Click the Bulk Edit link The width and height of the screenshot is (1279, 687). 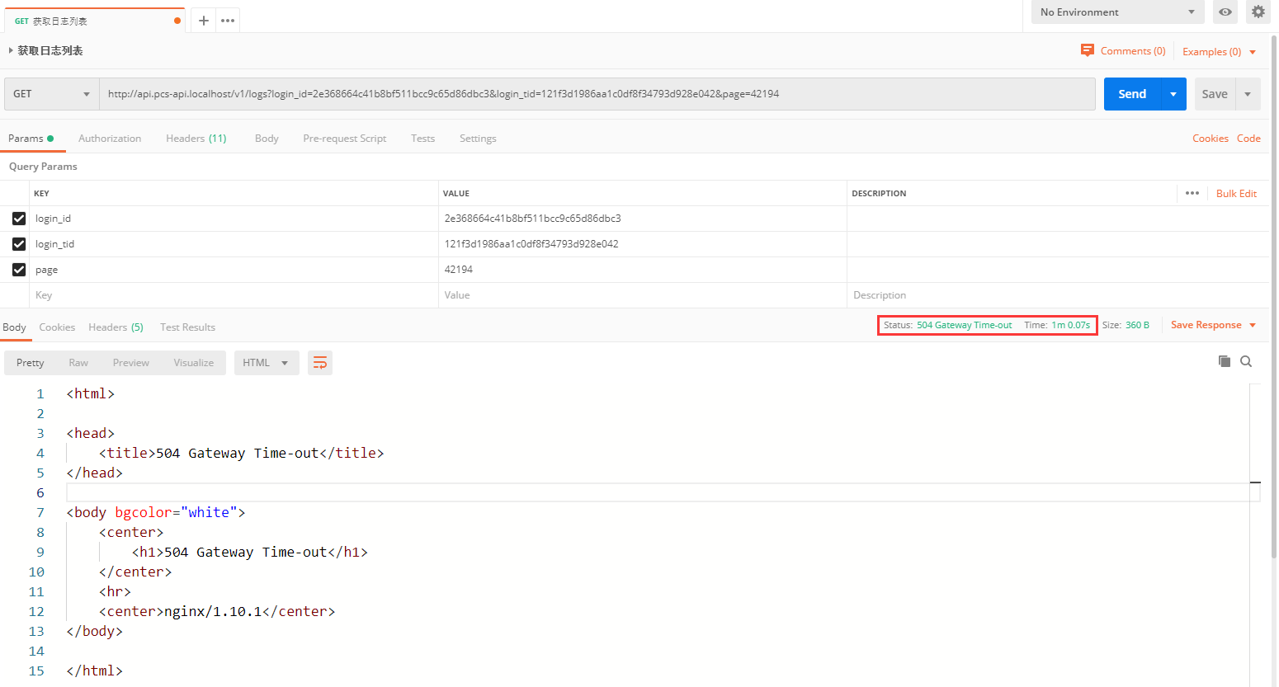pyautogui.click(x=1236, y=194)
